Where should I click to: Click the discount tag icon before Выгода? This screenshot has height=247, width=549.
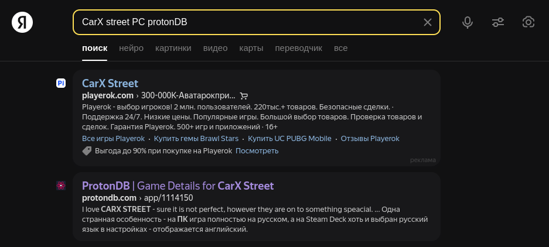point(87,151)
